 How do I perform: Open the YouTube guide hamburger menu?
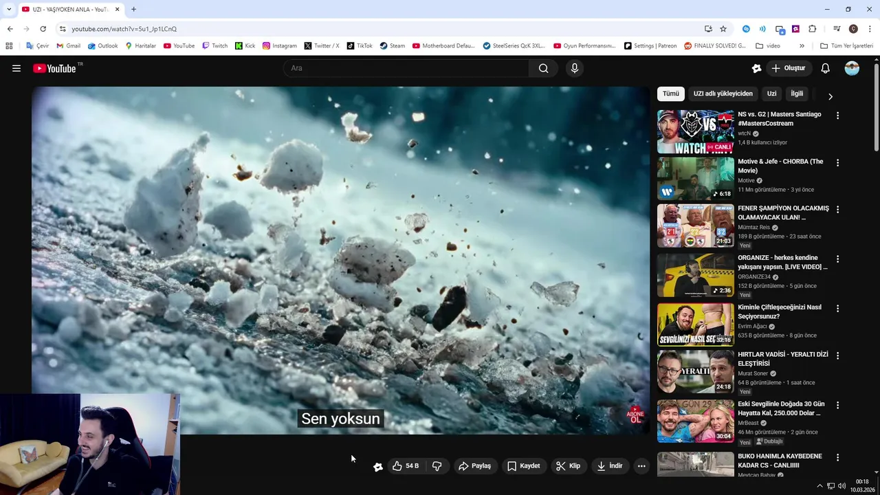pyautogui.click(x=16, y=68)
